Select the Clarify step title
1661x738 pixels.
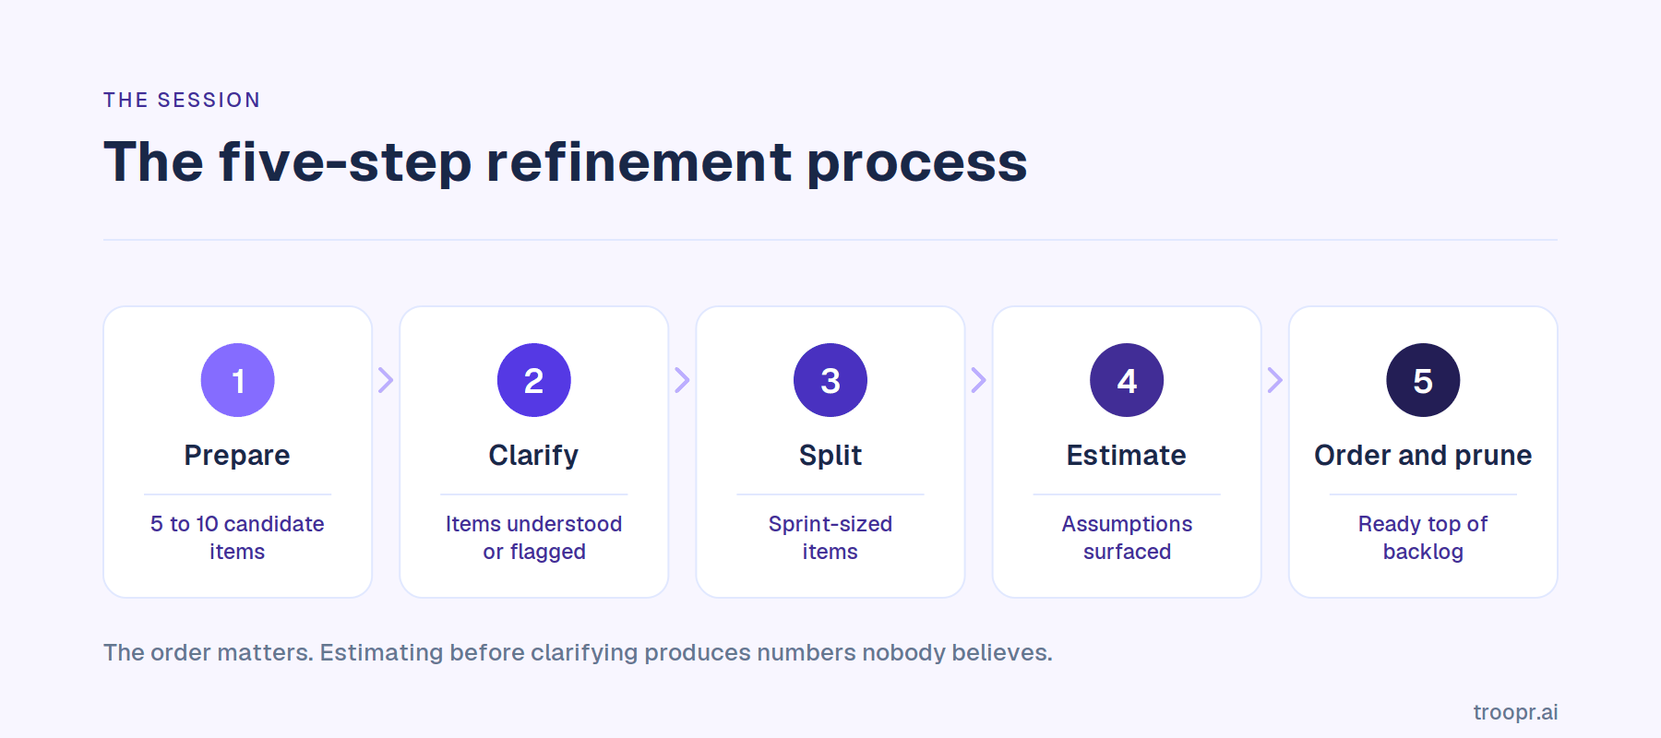[533, 455]
